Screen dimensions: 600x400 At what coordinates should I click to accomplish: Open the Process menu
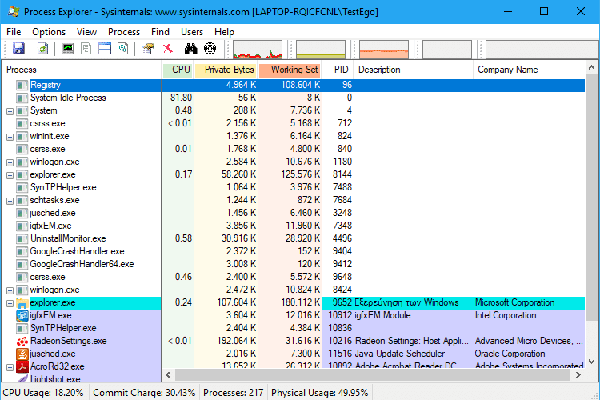point(123,32)
